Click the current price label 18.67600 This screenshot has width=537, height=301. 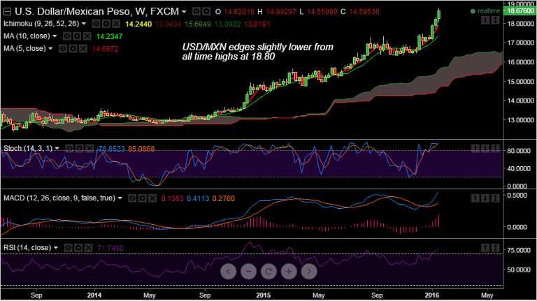(x=520, y=11)
